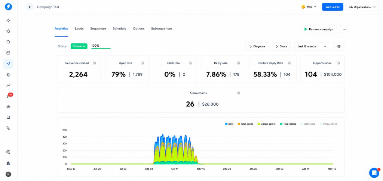Show info for Positive Reply Rate

pos(289,63)
